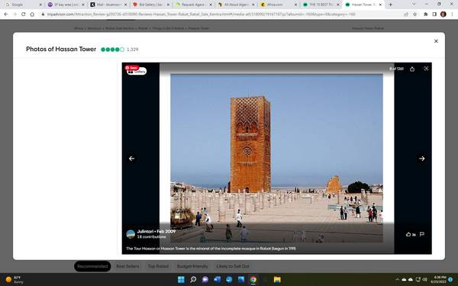Go back in browser history
Screen dimensions: 458x286
point(6,14)
